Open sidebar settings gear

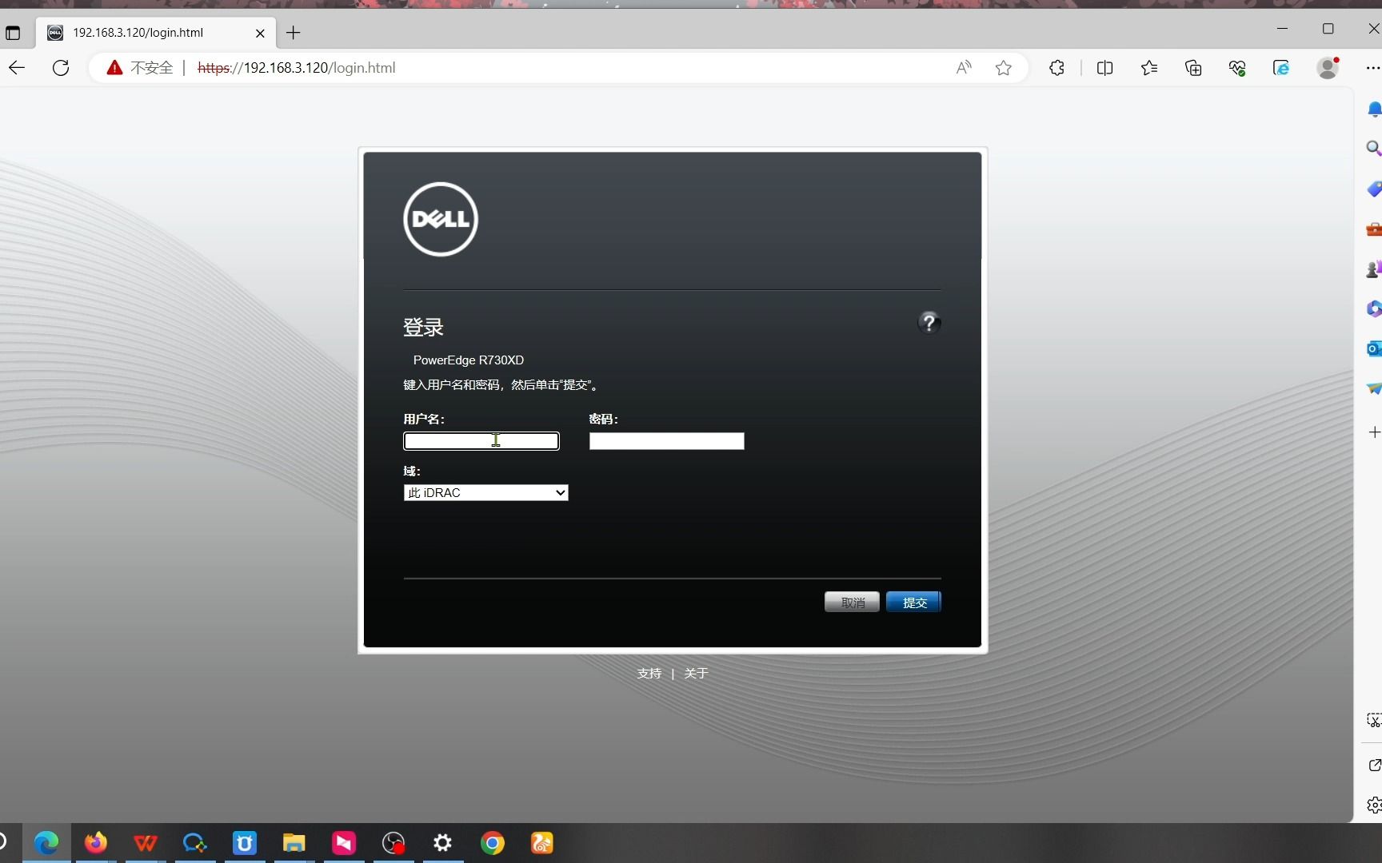pos(1374,805)
